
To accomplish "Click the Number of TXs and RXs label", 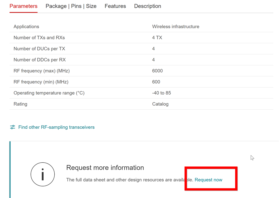I will tap(39, 38).
